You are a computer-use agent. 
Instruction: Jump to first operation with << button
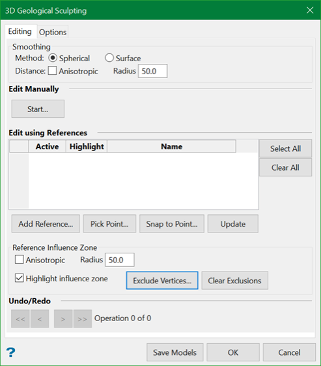pos(20,318)
